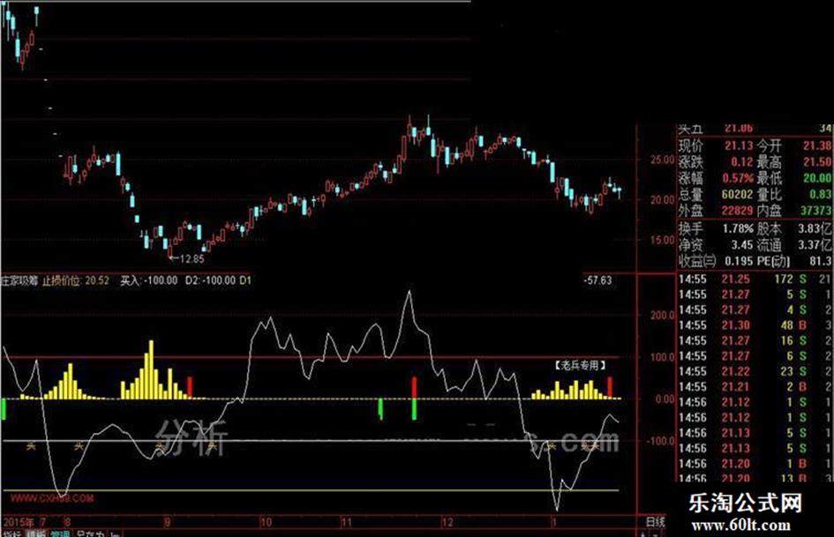The height and width of the screenshot is (537, 834).
Task: Click the 总量 60202 value
Action: [x=737, y=195]
